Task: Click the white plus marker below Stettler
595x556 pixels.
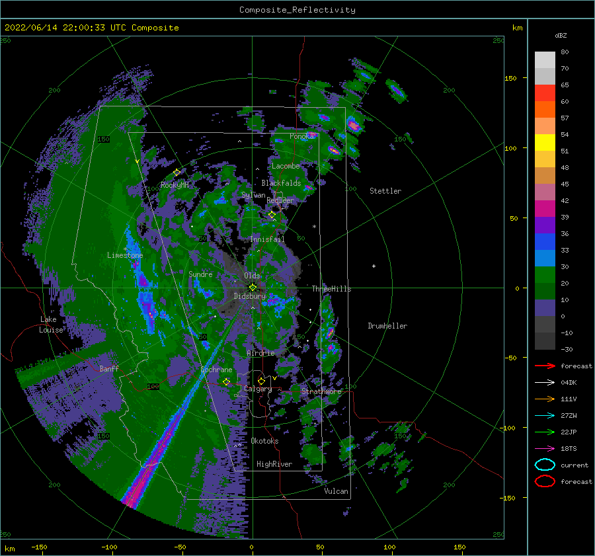Action: [x=374, y=266]
